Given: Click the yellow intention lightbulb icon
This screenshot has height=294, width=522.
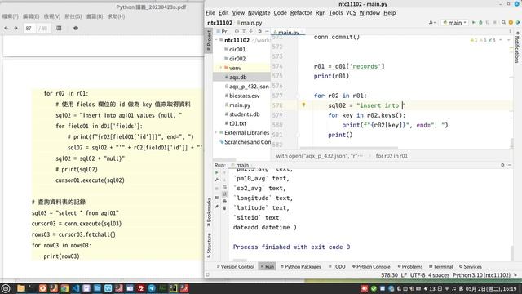Looking at the screenshot, I should coord(303,105).
